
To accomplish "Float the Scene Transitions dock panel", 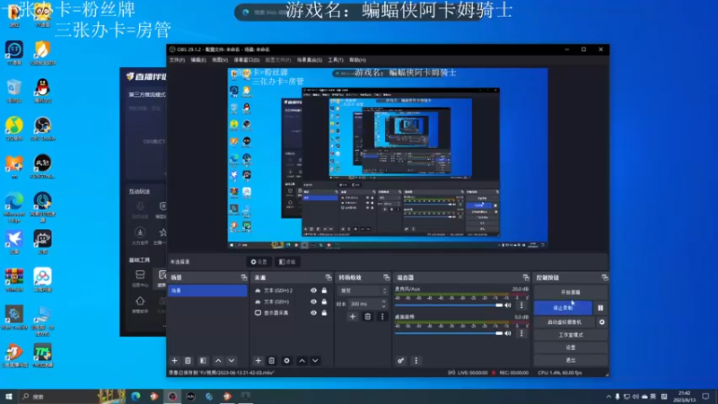I will pos(387,277).
